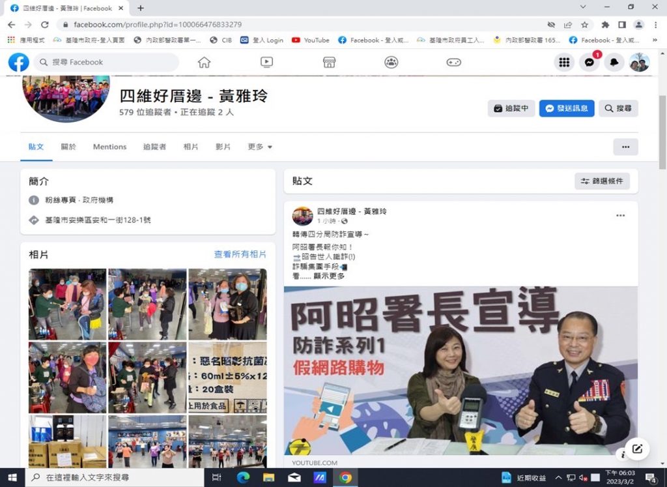667x487 pixels.
Task: Open the profile three-dot options menu
Action: 625,147
